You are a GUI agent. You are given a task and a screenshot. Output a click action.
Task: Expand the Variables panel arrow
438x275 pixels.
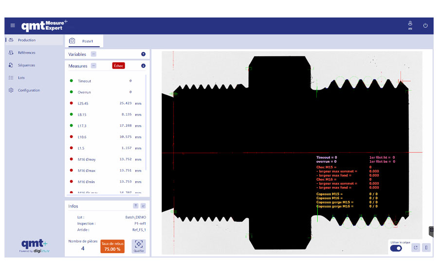coord(143,54)
